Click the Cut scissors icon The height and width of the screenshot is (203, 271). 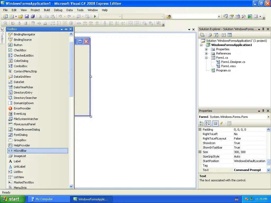click(x=40, y=16)
